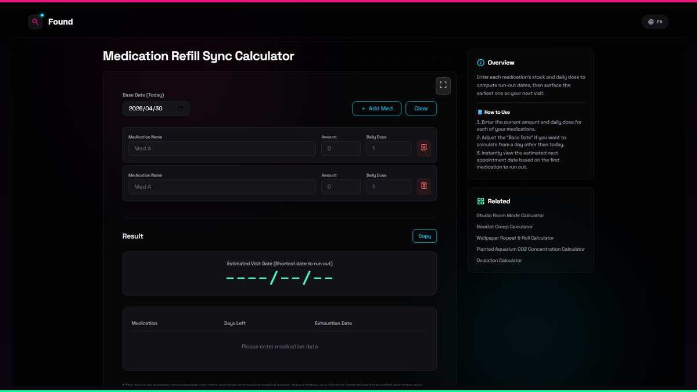697x392 pixels.
Task: Focus first row Amount field
Action: tap(341, 149)
